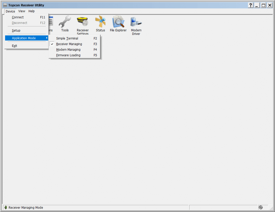Click Exit in Device menu
The image size is (275, 212).
click(x=26, y=46)
